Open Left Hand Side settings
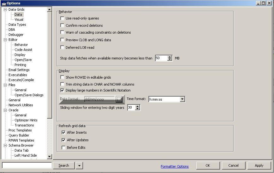Screen dimensions: 274x173 click(x=26, y=156)
